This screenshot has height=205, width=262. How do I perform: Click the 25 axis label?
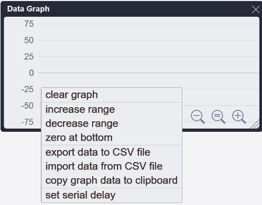click(x=29, y=56)
